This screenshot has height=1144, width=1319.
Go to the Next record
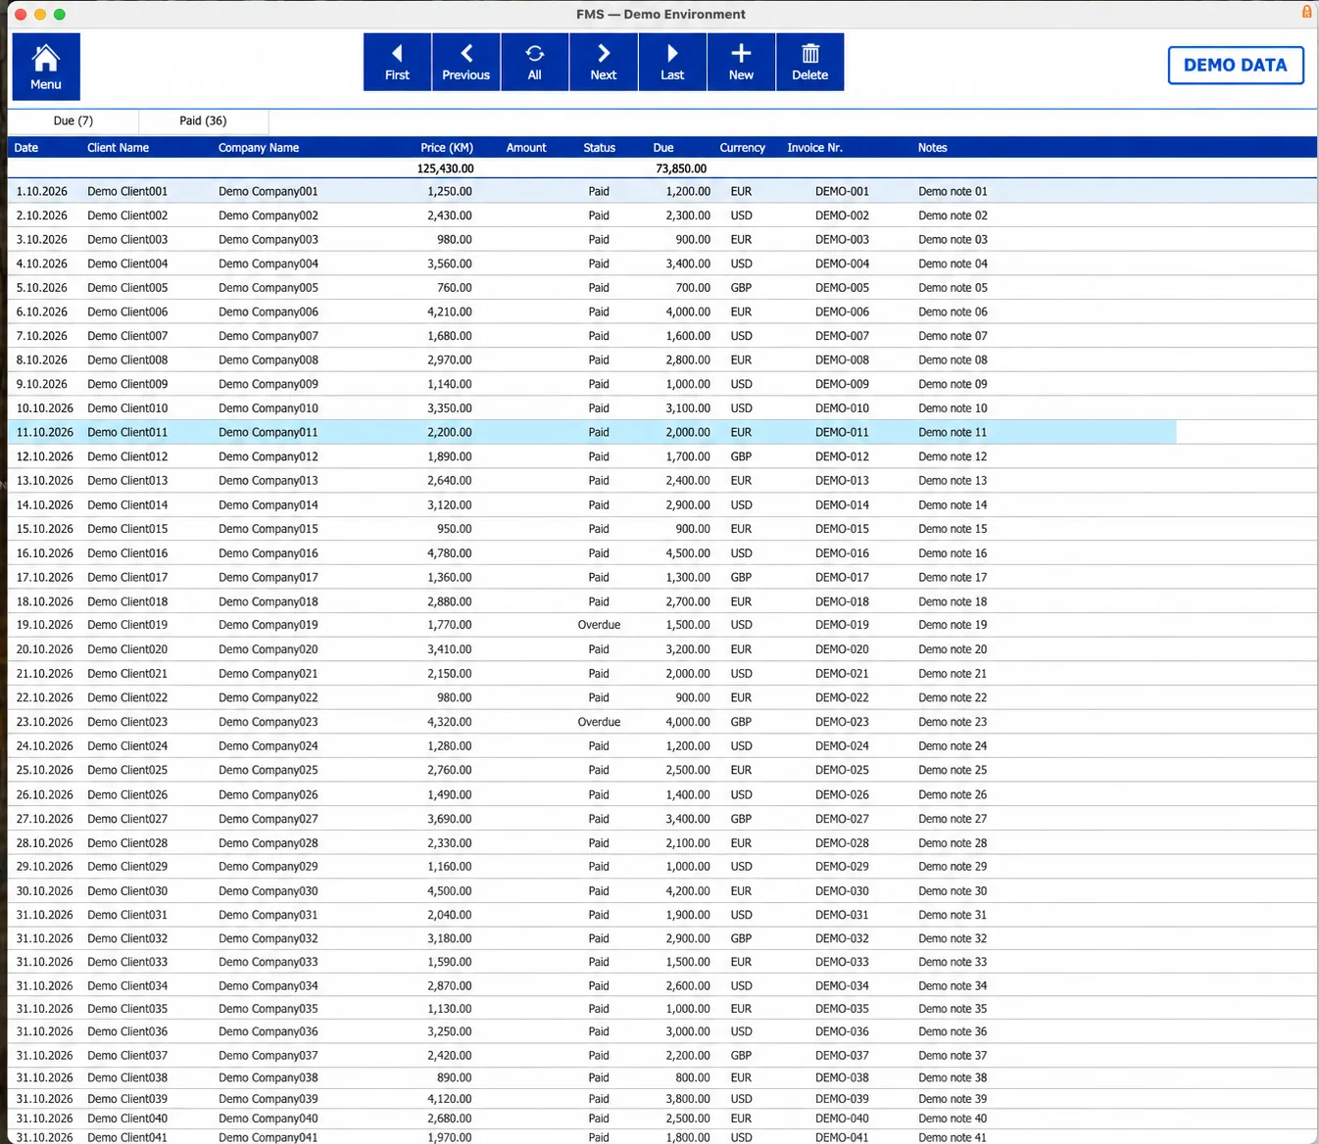(x=604, y=63)
